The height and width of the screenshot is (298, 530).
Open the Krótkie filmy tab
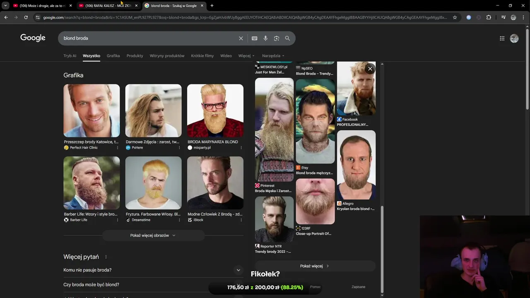[202, 55]
